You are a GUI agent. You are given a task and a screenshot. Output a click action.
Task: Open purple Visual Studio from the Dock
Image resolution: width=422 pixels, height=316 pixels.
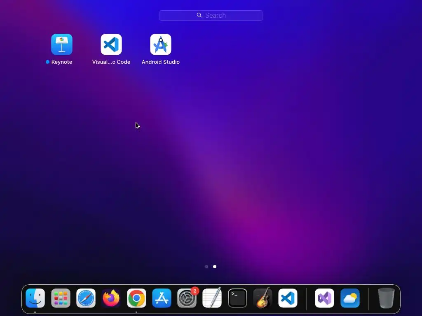tap(325, 298)
